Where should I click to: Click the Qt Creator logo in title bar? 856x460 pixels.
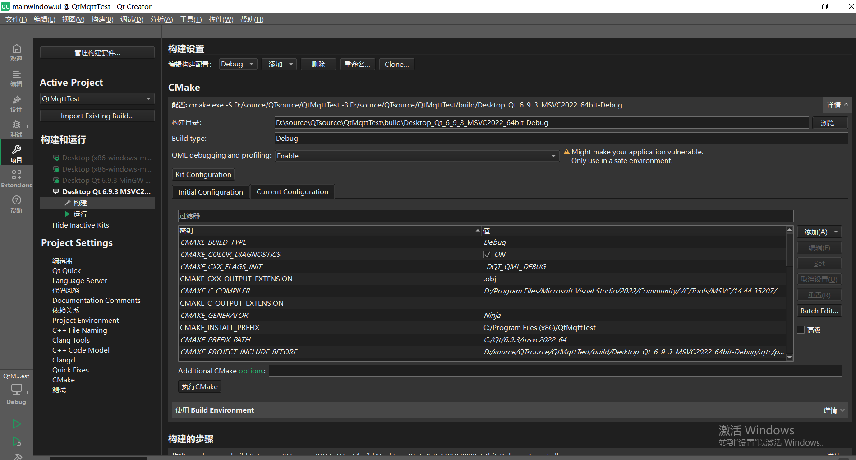coord(5,6)
